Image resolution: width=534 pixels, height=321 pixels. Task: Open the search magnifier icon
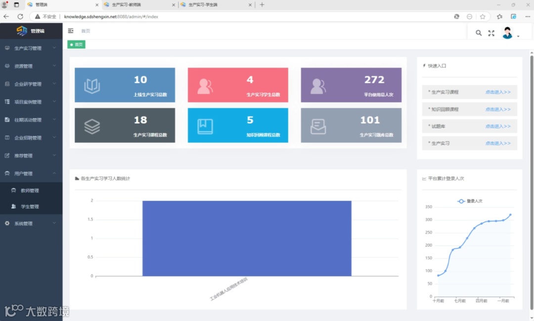point(479,33)
